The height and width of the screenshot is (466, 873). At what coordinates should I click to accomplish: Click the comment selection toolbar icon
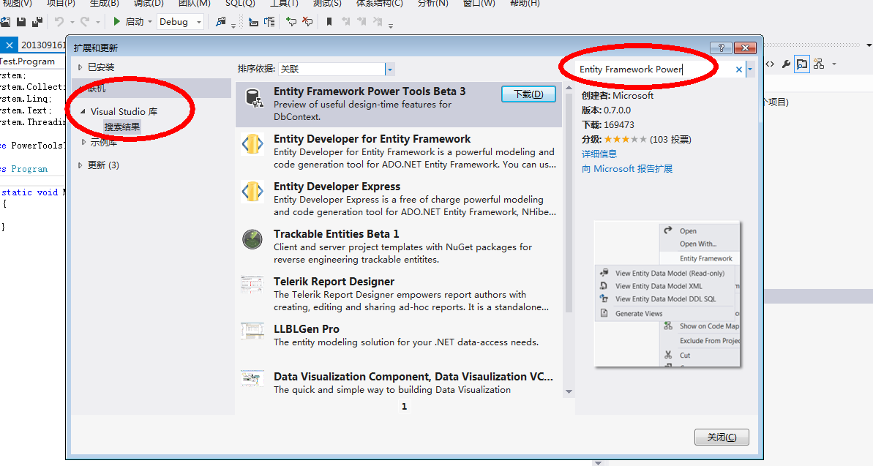[x=291, y=22]
